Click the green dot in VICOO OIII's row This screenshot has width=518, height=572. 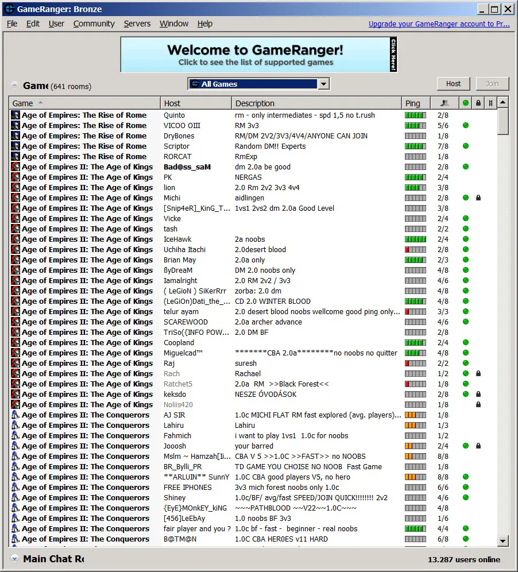(466, 126)
